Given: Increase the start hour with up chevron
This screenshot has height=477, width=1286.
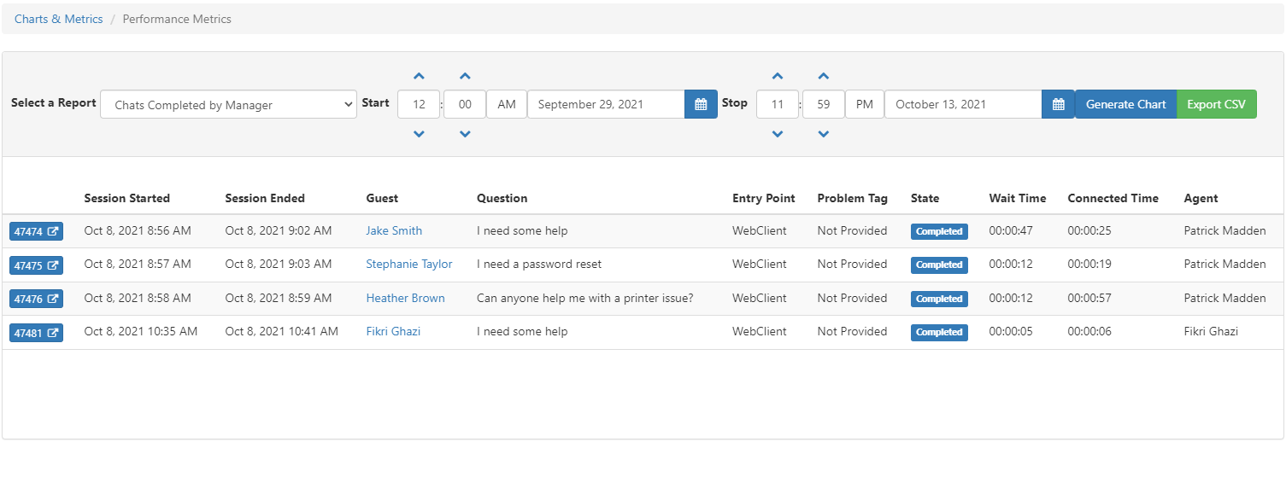Looking at the screenshot, I should 419,76.
